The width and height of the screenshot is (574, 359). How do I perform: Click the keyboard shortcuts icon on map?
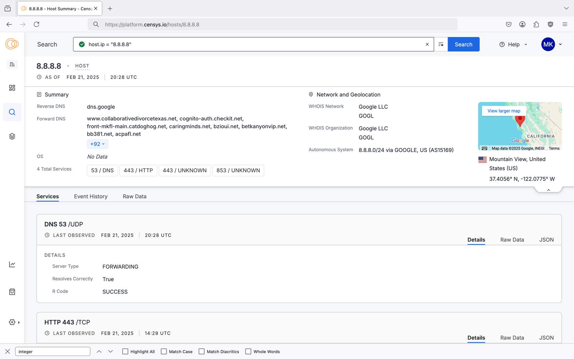(x=484, y=148)
